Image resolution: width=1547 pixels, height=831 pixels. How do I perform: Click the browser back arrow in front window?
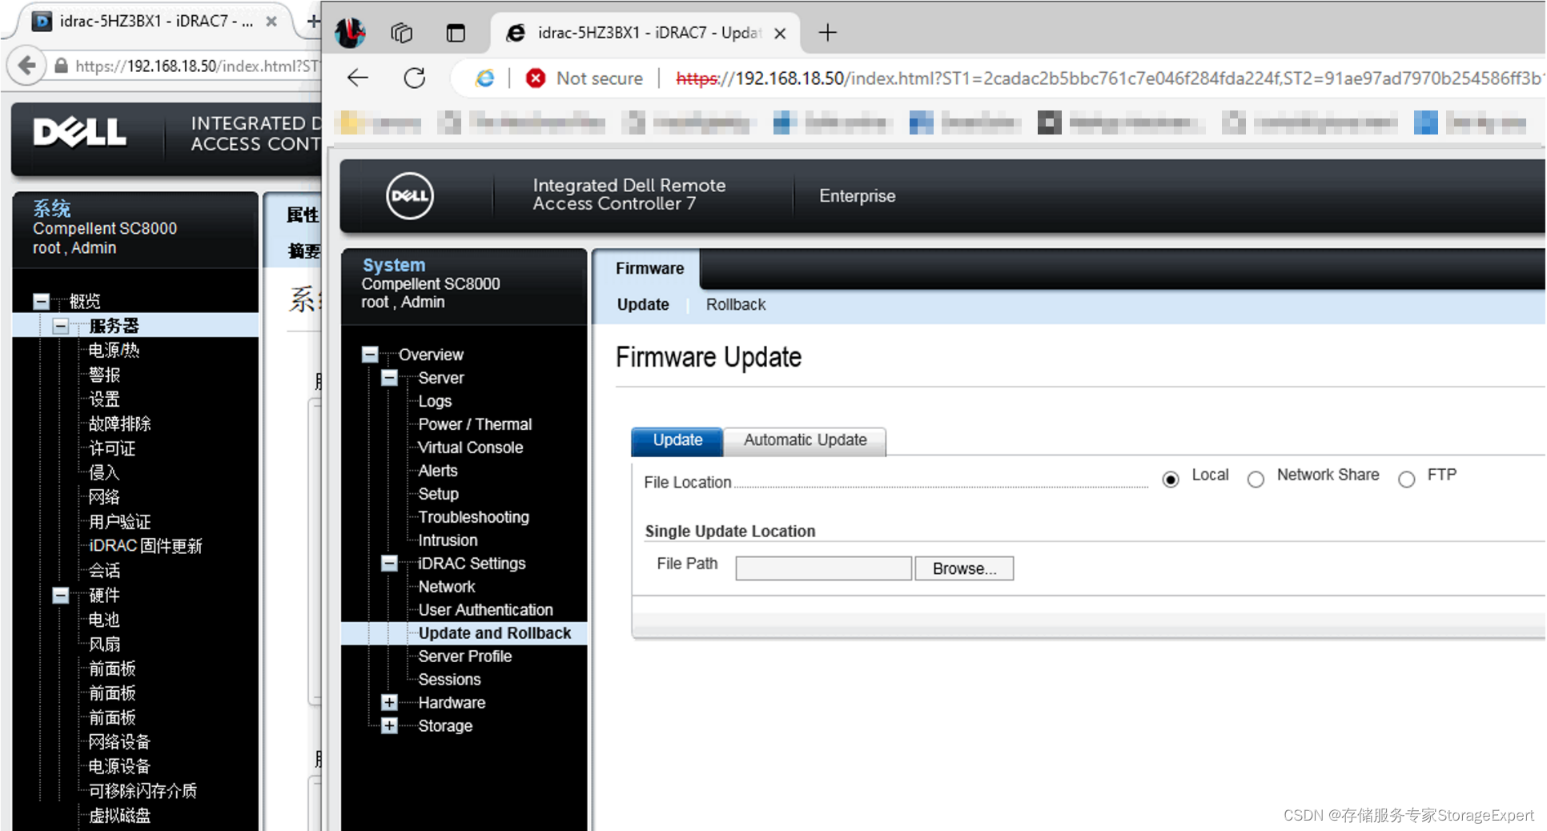tap(358, 78)
